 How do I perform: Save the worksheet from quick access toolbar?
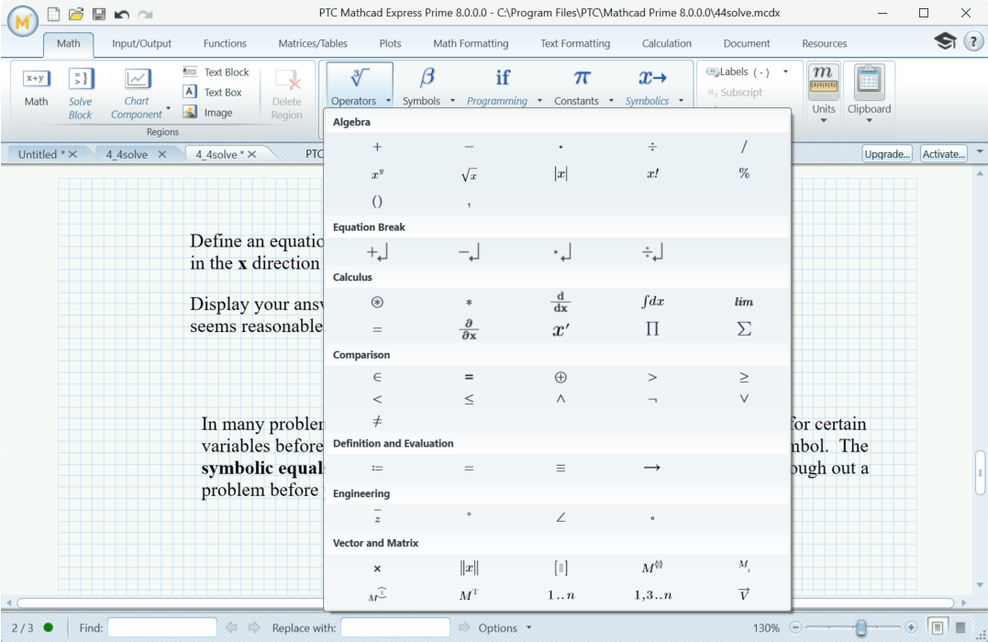99,14
